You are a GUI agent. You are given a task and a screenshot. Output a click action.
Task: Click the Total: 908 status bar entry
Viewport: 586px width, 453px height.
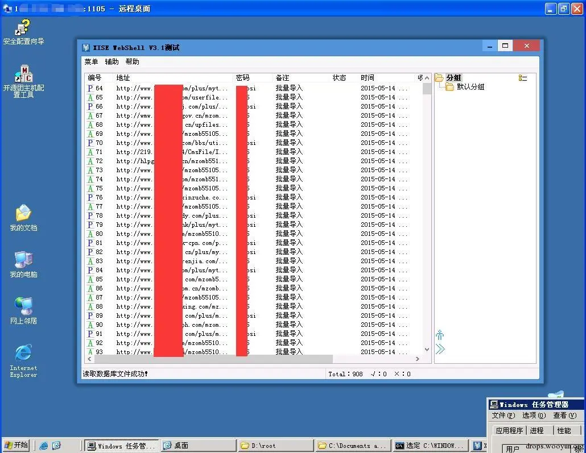[x=345, y=374]
